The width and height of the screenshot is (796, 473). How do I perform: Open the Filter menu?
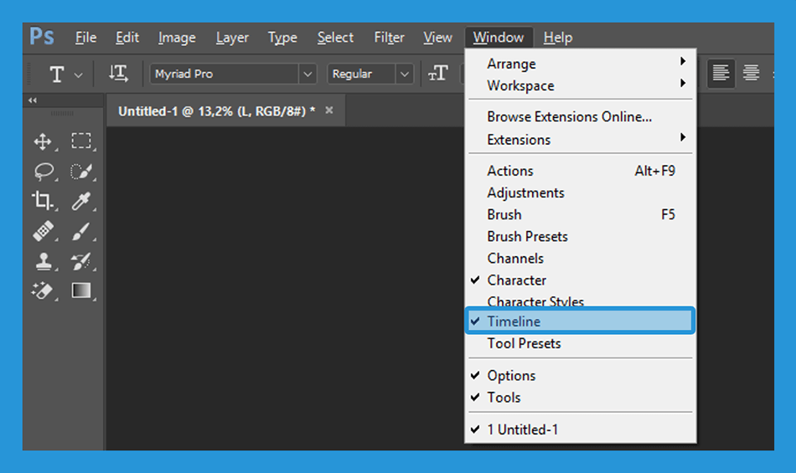tap(389, 38)
